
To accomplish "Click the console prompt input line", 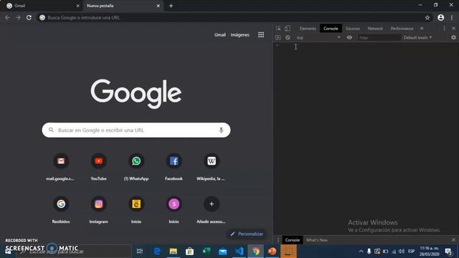I will point(366,46).
